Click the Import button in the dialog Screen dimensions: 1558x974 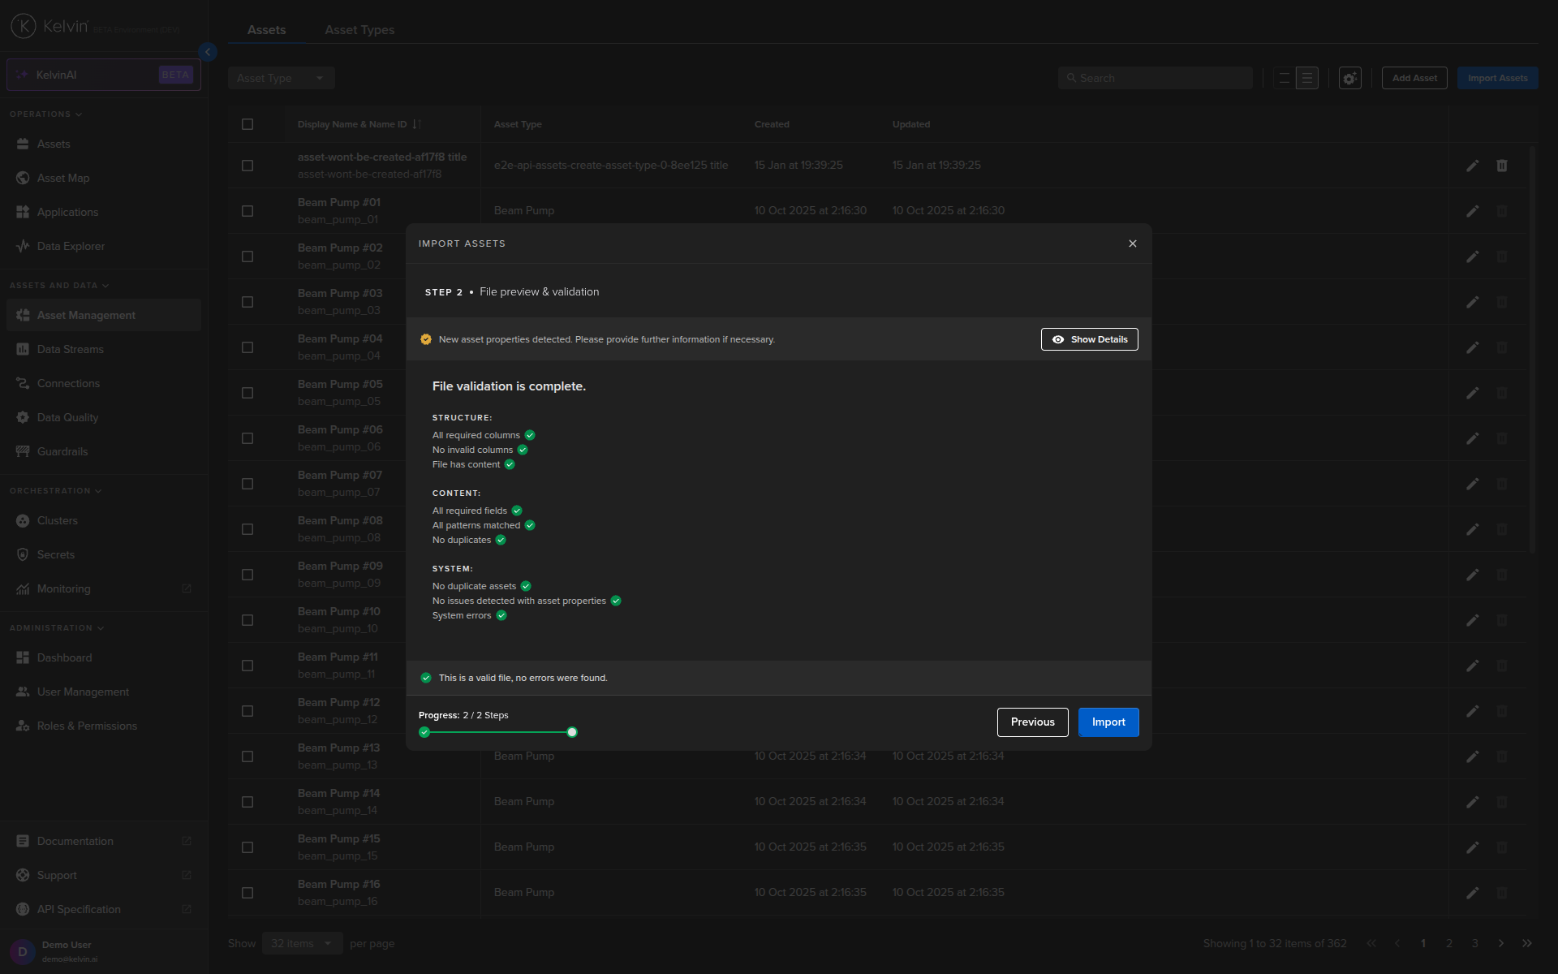tap(1108, 722)
